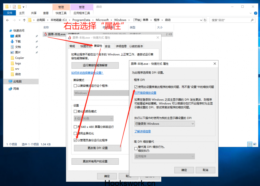Open 网络 in the navigation pane
The image size is (260, 186).
click(16, 89)
